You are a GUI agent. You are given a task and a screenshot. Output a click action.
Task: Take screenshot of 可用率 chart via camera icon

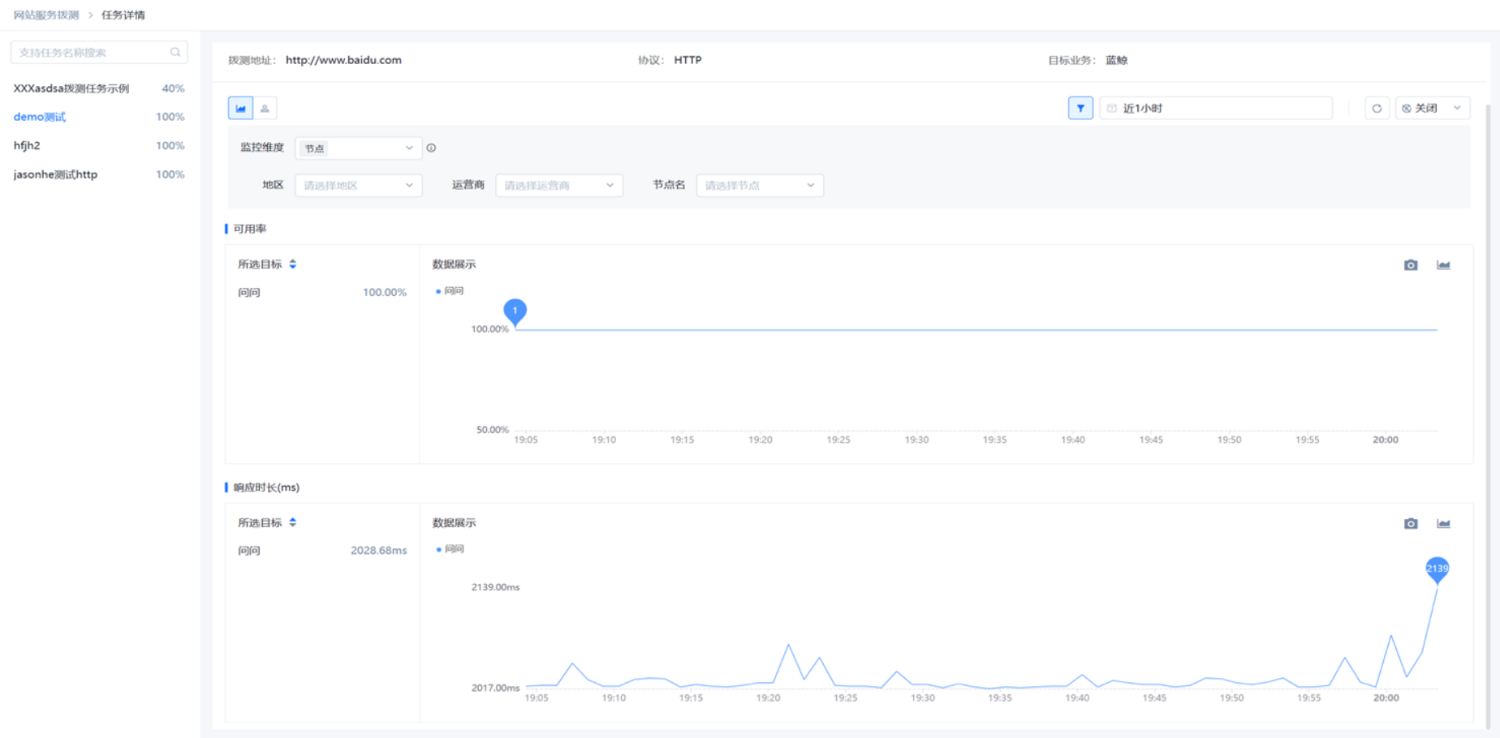coord(1411,265)
